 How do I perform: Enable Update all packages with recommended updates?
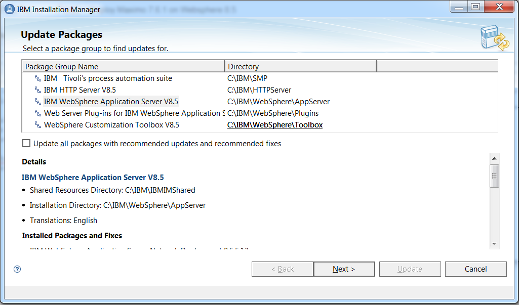pyautogui.click(x=26, y=143)
